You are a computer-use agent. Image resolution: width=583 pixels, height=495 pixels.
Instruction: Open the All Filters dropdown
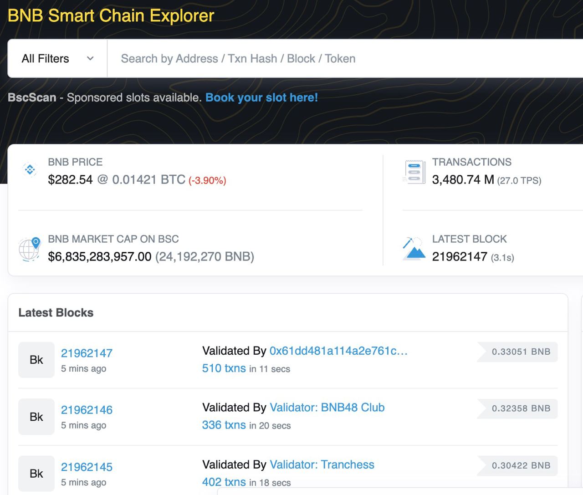click(57, 59)
